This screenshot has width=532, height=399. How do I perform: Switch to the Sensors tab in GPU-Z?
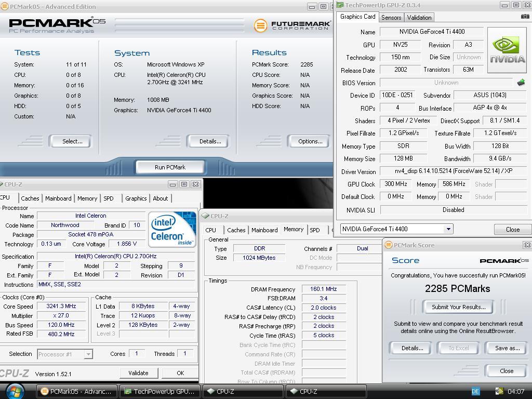coord(391,18)
